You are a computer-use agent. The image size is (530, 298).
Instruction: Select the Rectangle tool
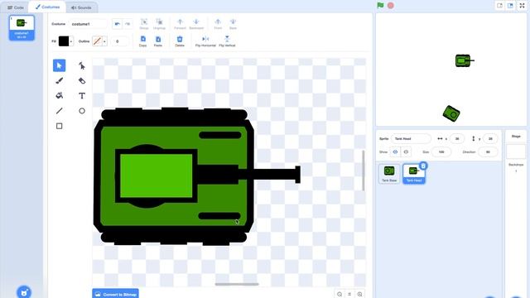59,126
